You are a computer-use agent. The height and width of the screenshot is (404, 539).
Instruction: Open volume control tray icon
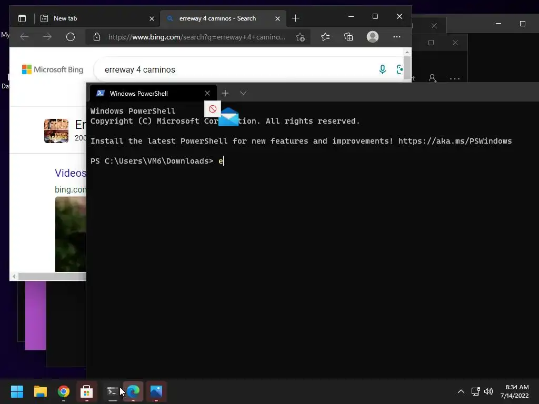[488, 391]
